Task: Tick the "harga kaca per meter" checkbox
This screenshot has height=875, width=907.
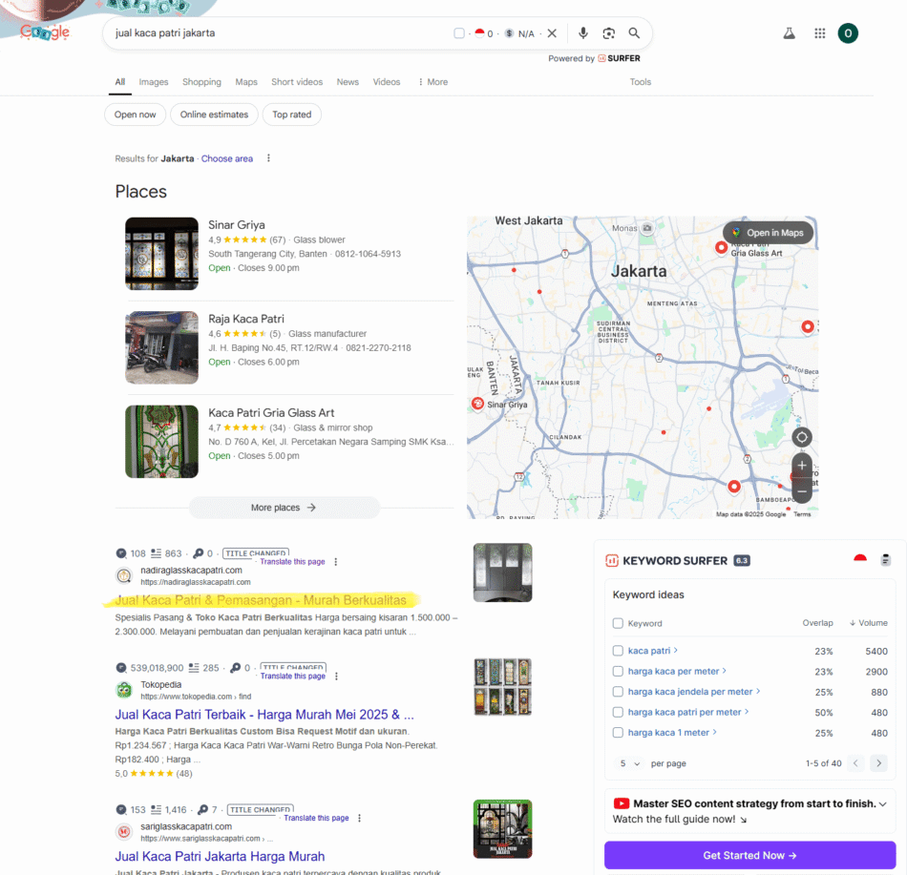Action: [618, 672]
